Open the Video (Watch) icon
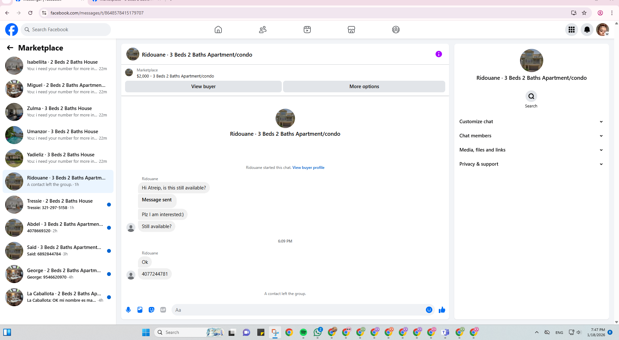 click(307, 30)
